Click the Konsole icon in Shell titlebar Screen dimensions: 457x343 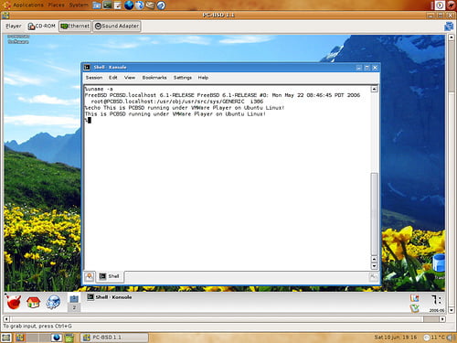click(88, 68)
